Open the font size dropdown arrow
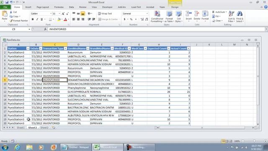Viewport: 268px width, 151px height. pos(59,13)
